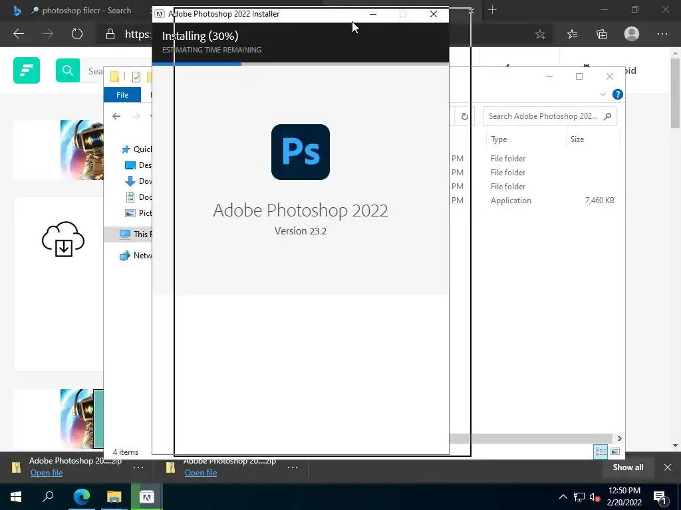Open File Explorer help icon

(617, 94)
